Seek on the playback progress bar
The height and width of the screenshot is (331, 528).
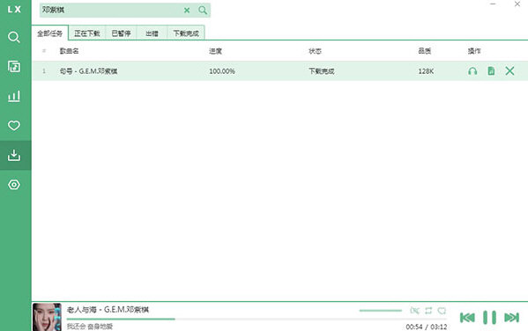pyautogui.click(x=257, y=319)
